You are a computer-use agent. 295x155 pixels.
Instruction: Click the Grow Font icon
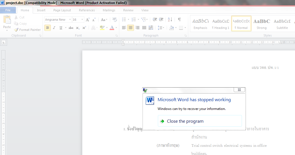click(88, 20)
